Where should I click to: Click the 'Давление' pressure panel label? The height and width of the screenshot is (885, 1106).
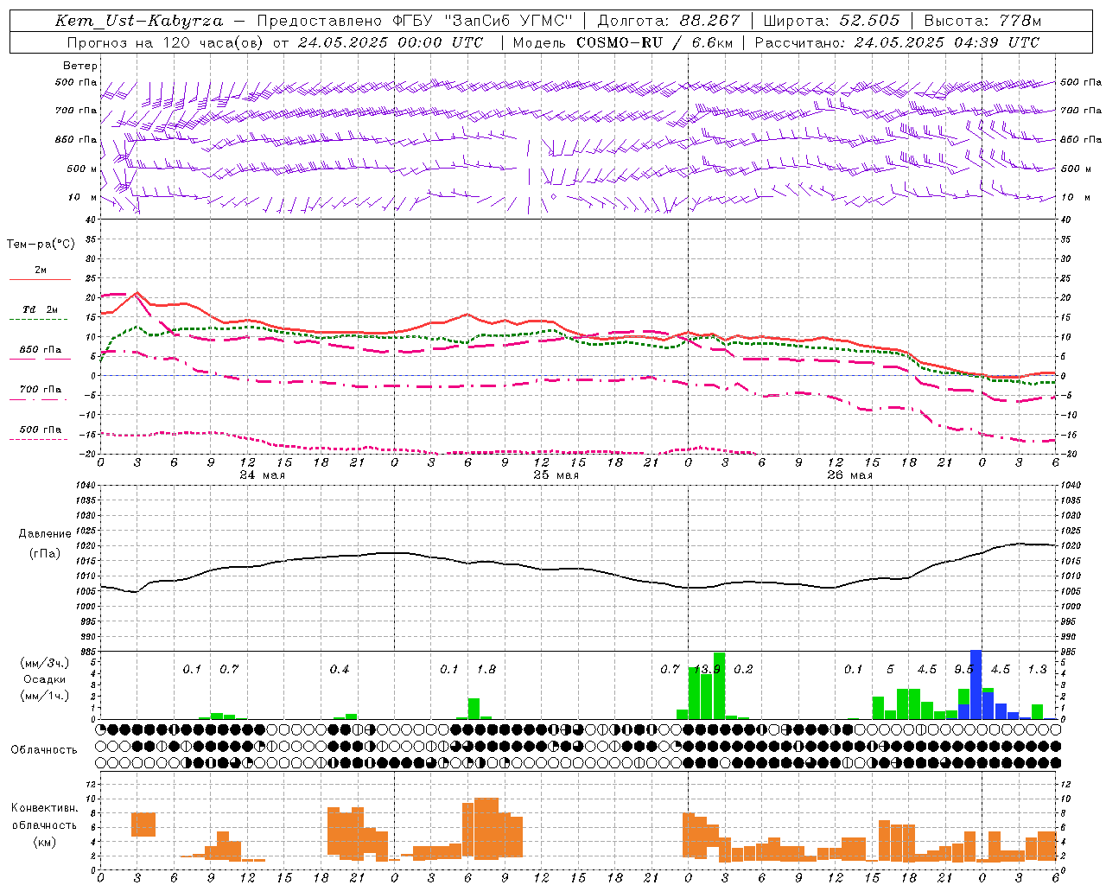pos(45,534)
